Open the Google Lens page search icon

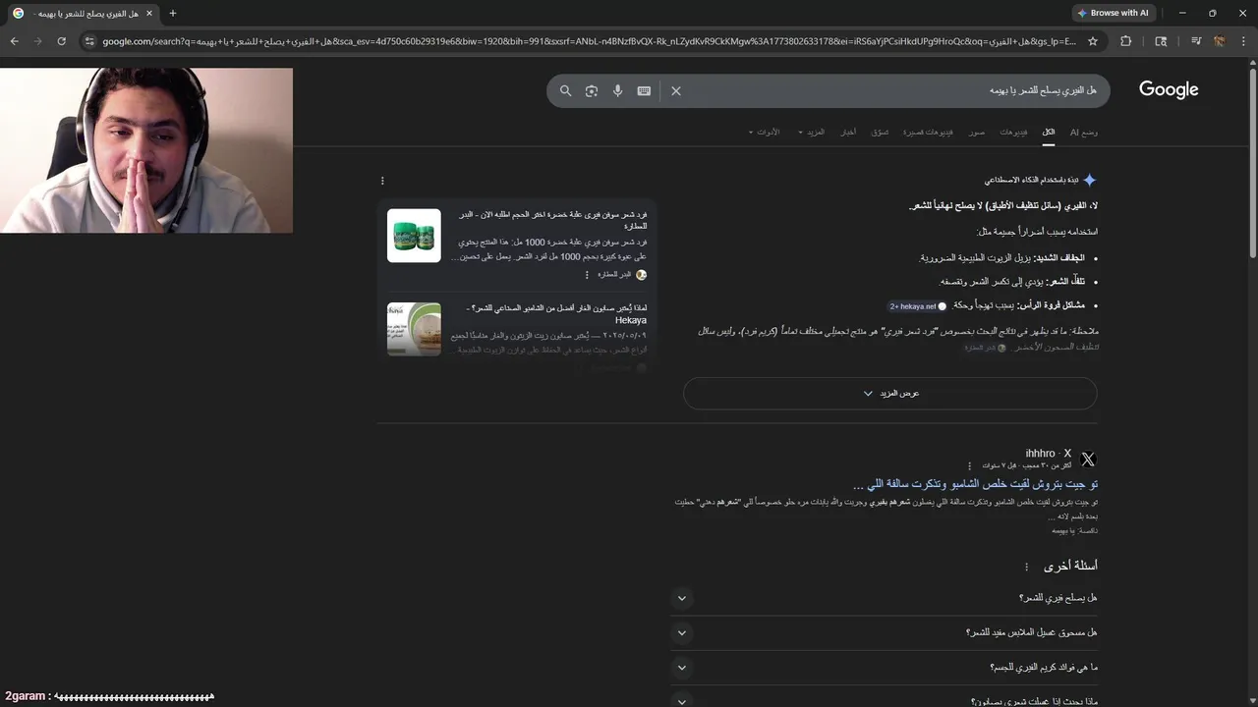pyautogui.click(x=1161, y=41)
